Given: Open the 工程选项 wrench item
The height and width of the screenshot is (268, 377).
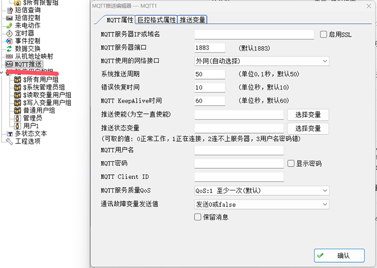Looking at the screenshot, I should (x=27, y=141).
